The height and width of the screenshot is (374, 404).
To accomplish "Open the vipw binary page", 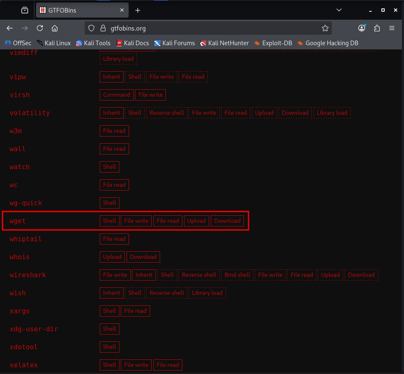I will 18,77.
